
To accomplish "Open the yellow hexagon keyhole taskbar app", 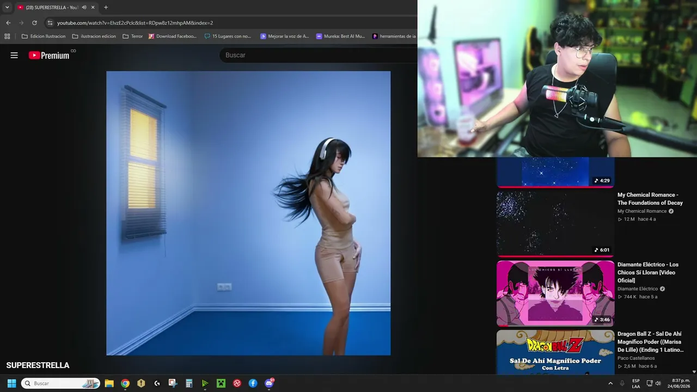I will click(141, 383).
